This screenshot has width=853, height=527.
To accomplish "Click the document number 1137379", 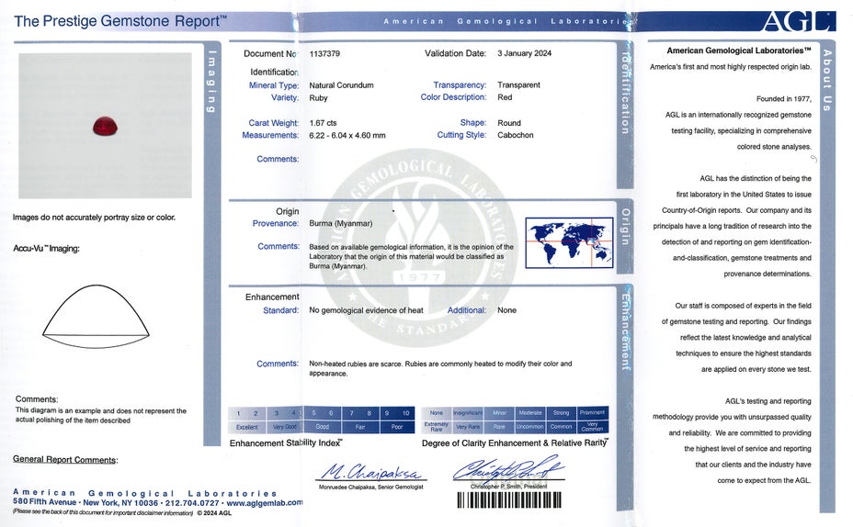I will click(324, 54).
